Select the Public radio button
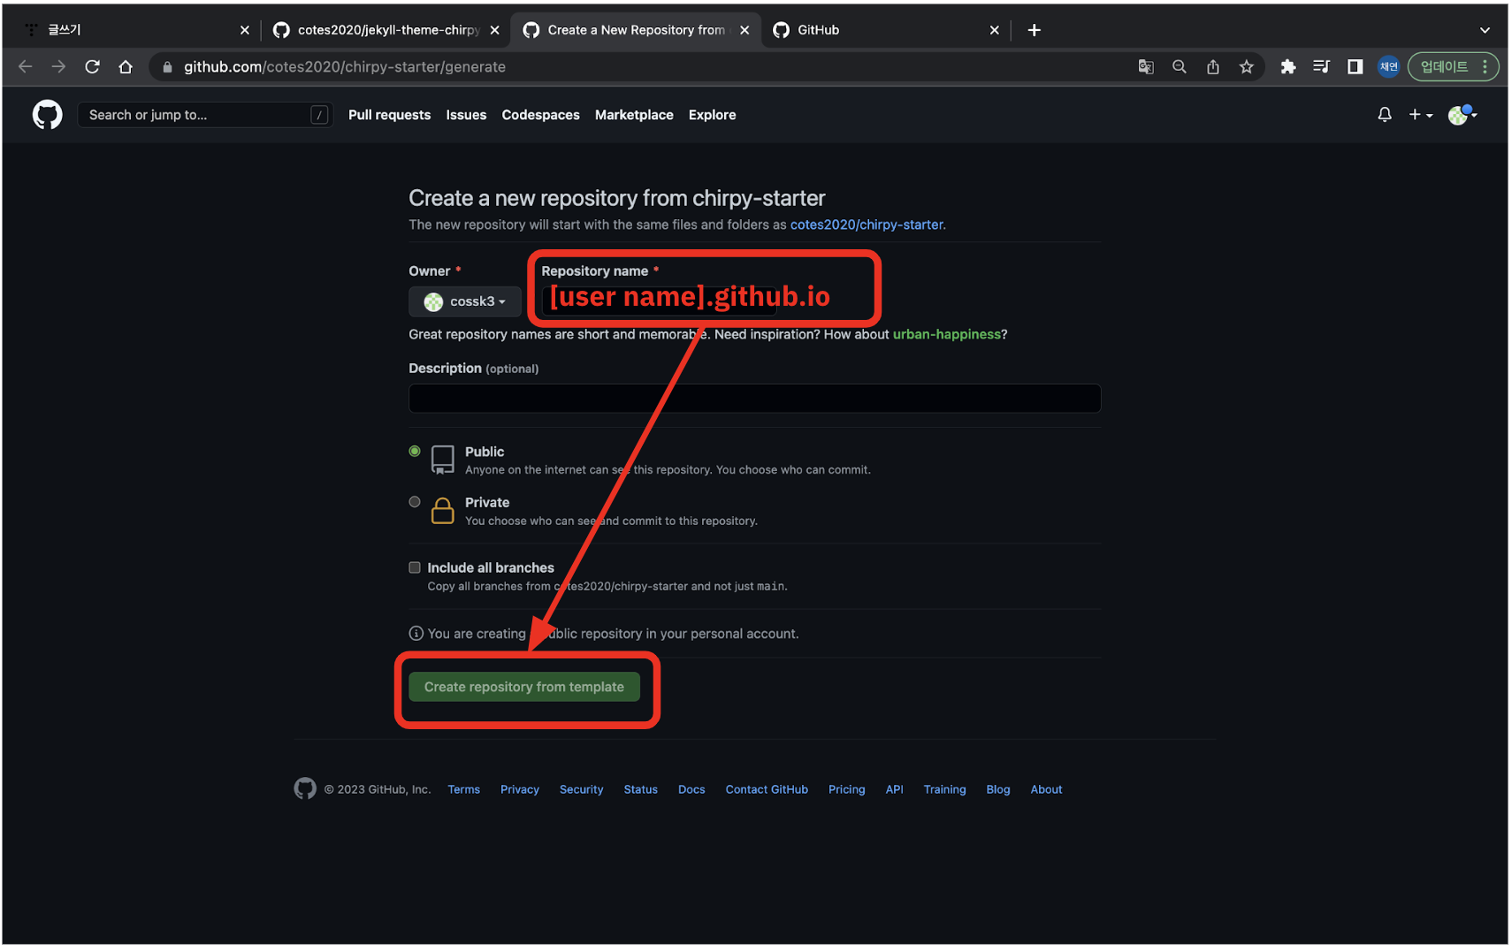The image size is (1512, 951). (x=415, y=451)
